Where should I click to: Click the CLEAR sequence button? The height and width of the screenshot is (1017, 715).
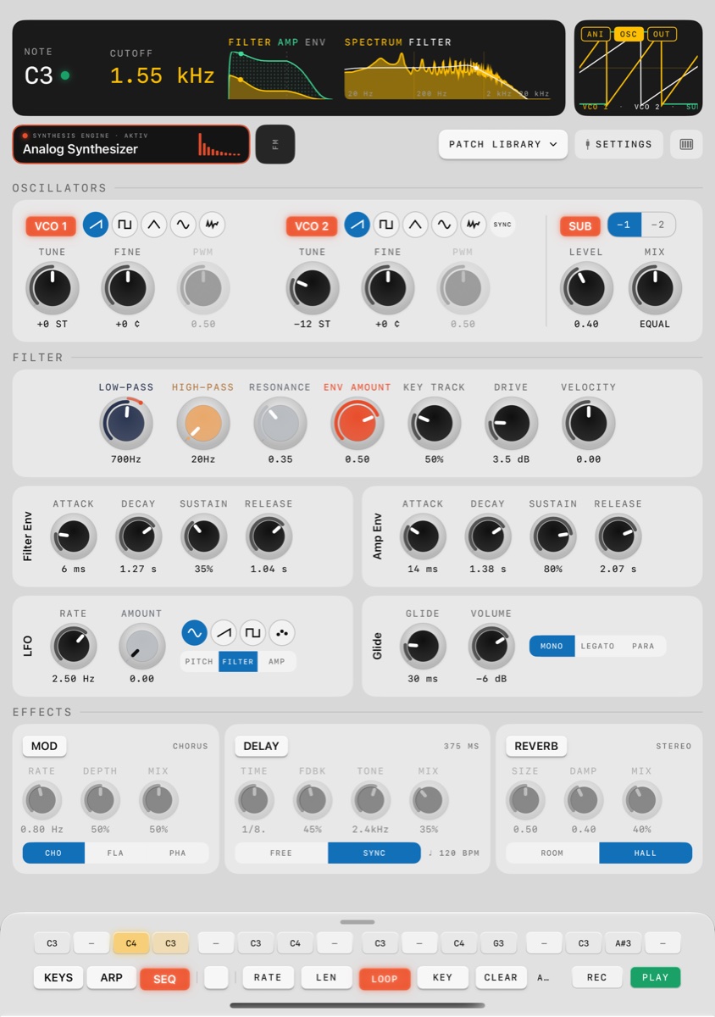click(501, 977)
